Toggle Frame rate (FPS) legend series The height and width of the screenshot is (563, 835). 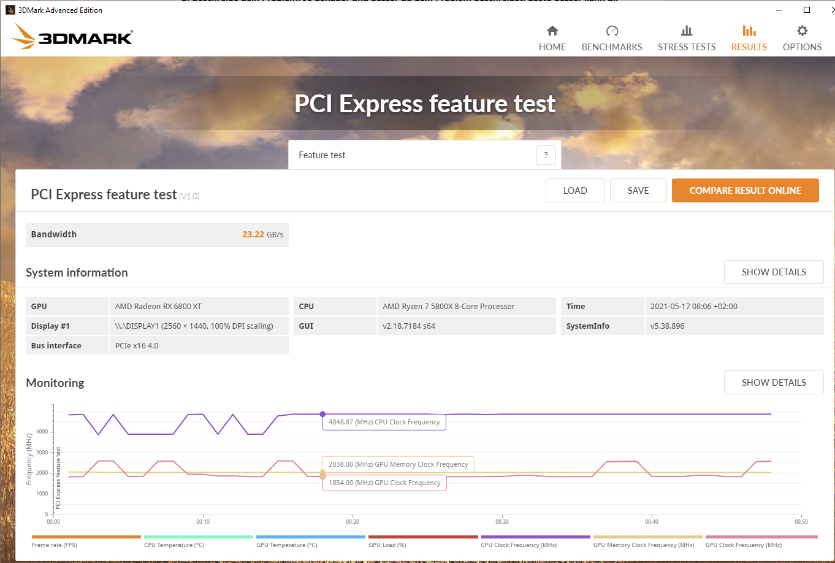pyautogui.click(x=86, y=542)
